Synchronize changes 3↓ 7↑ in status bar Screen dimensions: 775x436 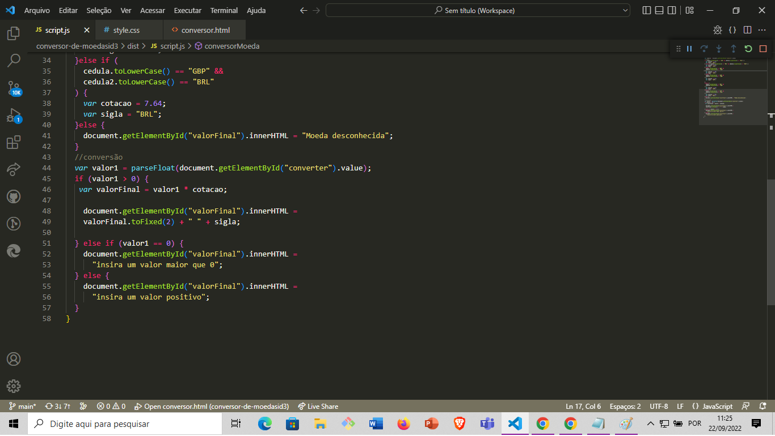pyautogui.click(x=58, y=406)
